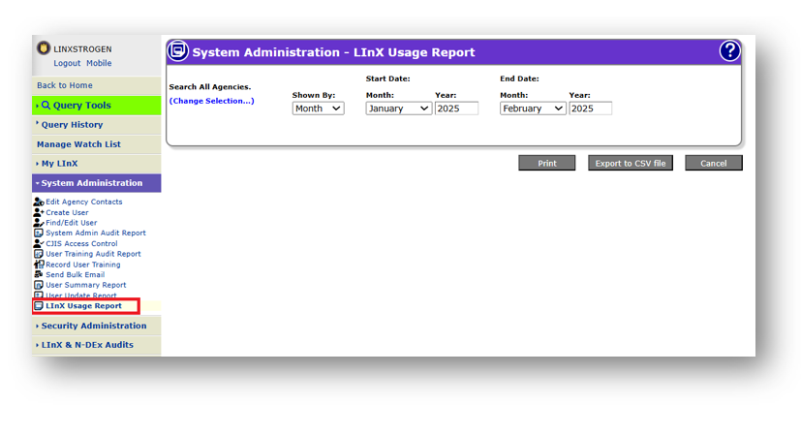This screenshot has width=801, height=436.
Task: Click the Find/Edit User icon
Action: 39,223
